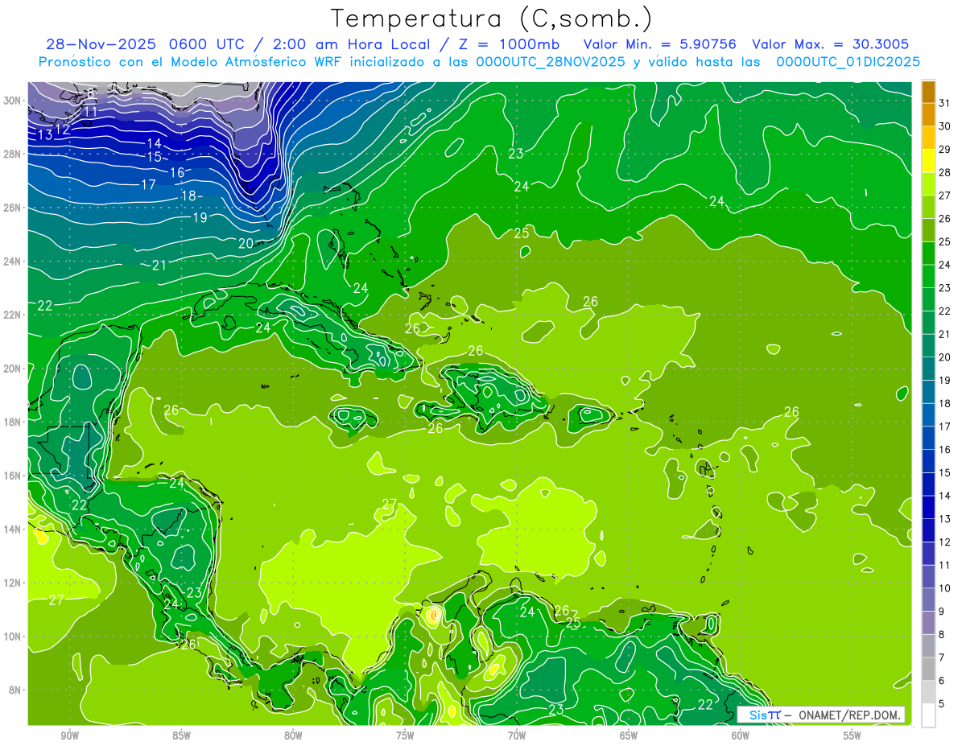966x746 pixels.
Task: Click the blue 'Sis' logo text in the credit box
Action: [x=758, y=715]
